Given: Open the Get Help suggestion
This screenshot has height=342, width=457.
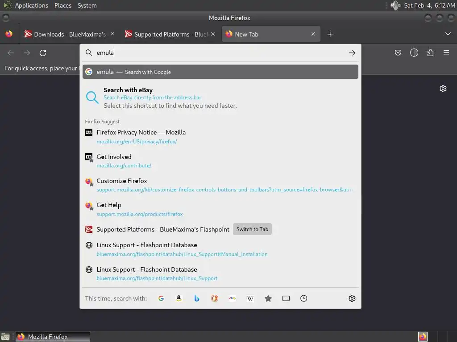Looking at the screenshot, I should pos(220,209).
